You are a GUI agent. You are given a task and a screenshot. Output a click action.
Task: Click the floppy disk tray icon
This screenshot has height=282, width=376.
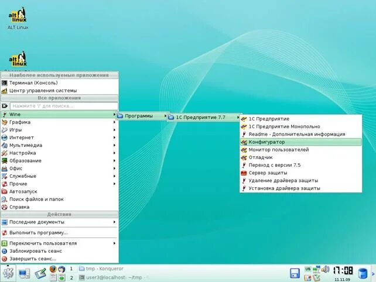point(295,274)
